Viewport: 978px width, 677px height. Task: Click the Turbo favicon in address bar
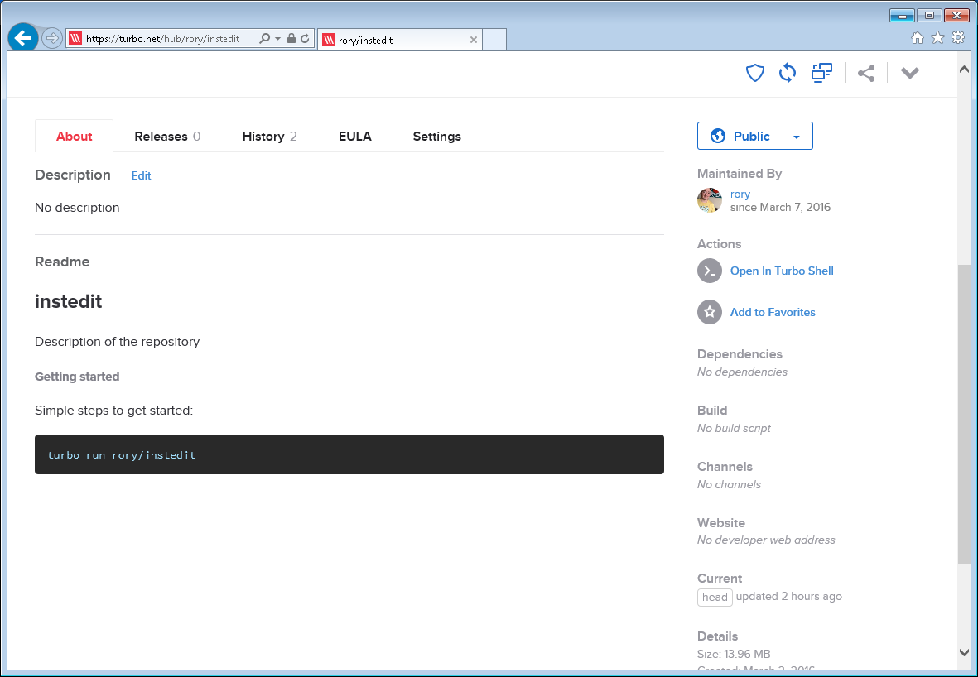75,39
